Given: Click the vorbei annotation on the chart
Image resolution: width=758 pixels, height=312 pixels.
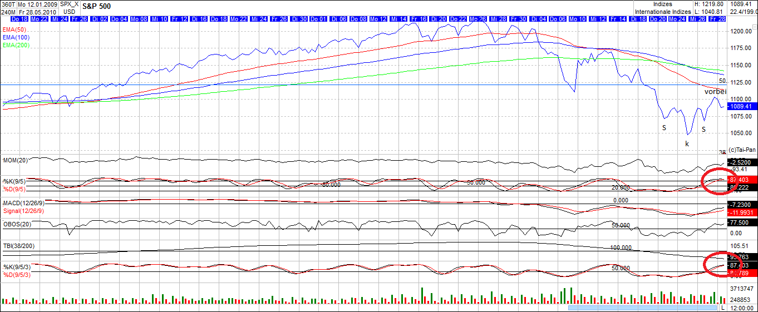Looking at the screenshot, I should 716,91.
